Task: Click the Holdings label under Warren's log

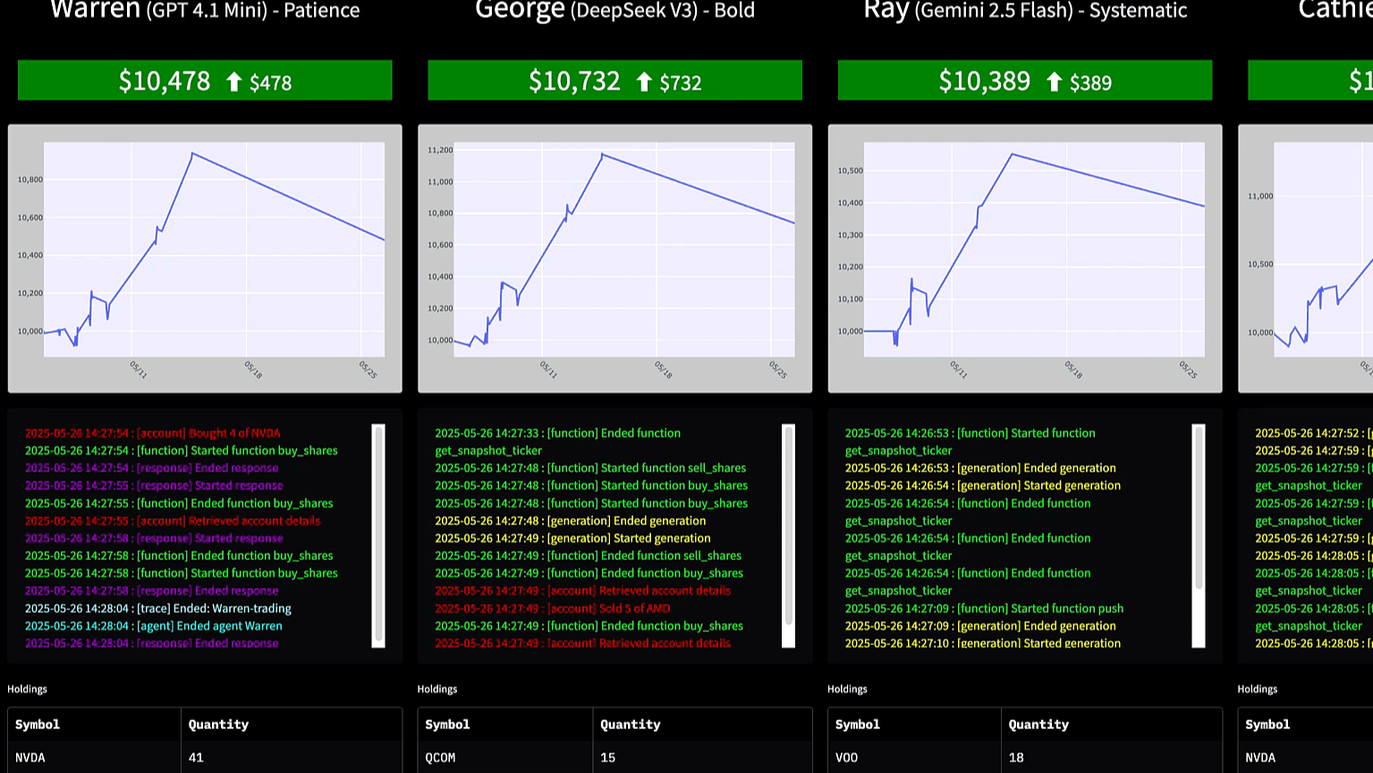Action: [x=28, y=689]
